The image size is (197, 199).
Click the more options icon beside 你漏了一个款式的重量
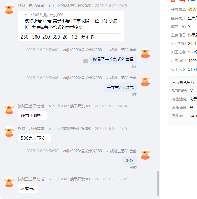(85, 61)
